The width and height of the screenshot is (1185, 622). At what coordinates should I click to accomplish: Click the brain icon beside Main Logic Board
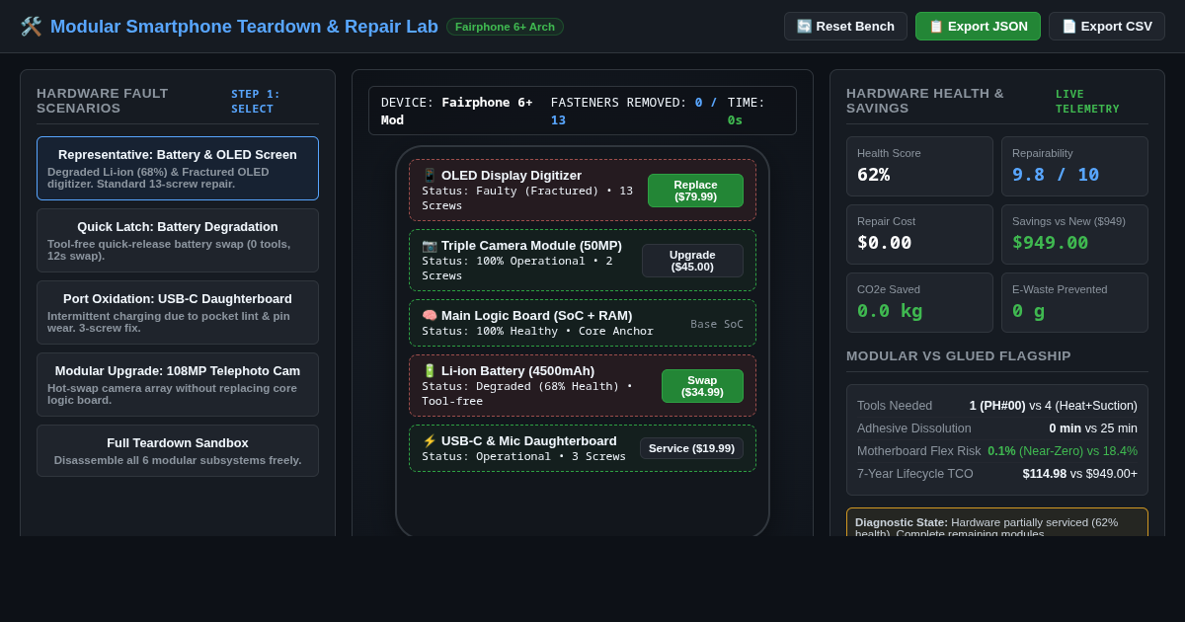430,316
